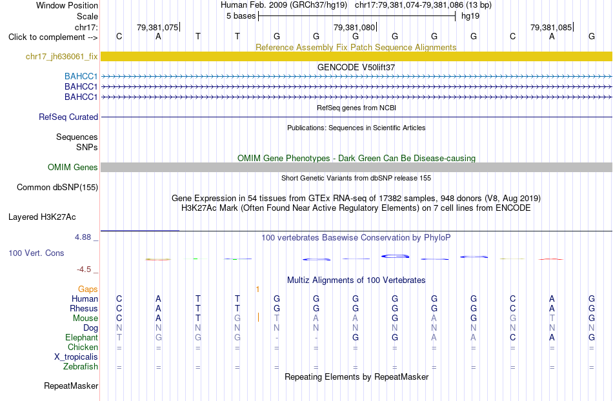Screen dimensions: 613x401
Task: Select the Zebrafish species label
Action: (80, 367)
